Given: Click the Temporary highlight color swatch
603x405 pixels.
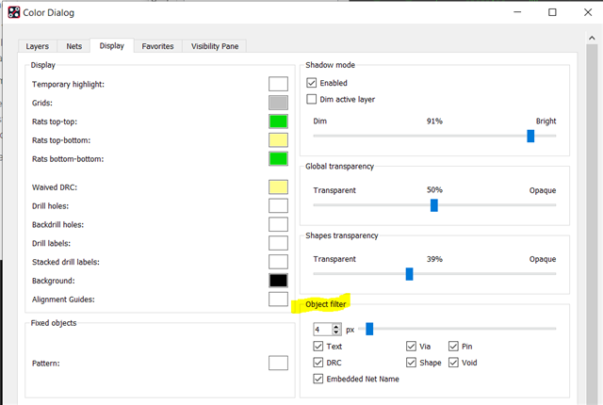Looking at the screenshot, I should [278, 84].
